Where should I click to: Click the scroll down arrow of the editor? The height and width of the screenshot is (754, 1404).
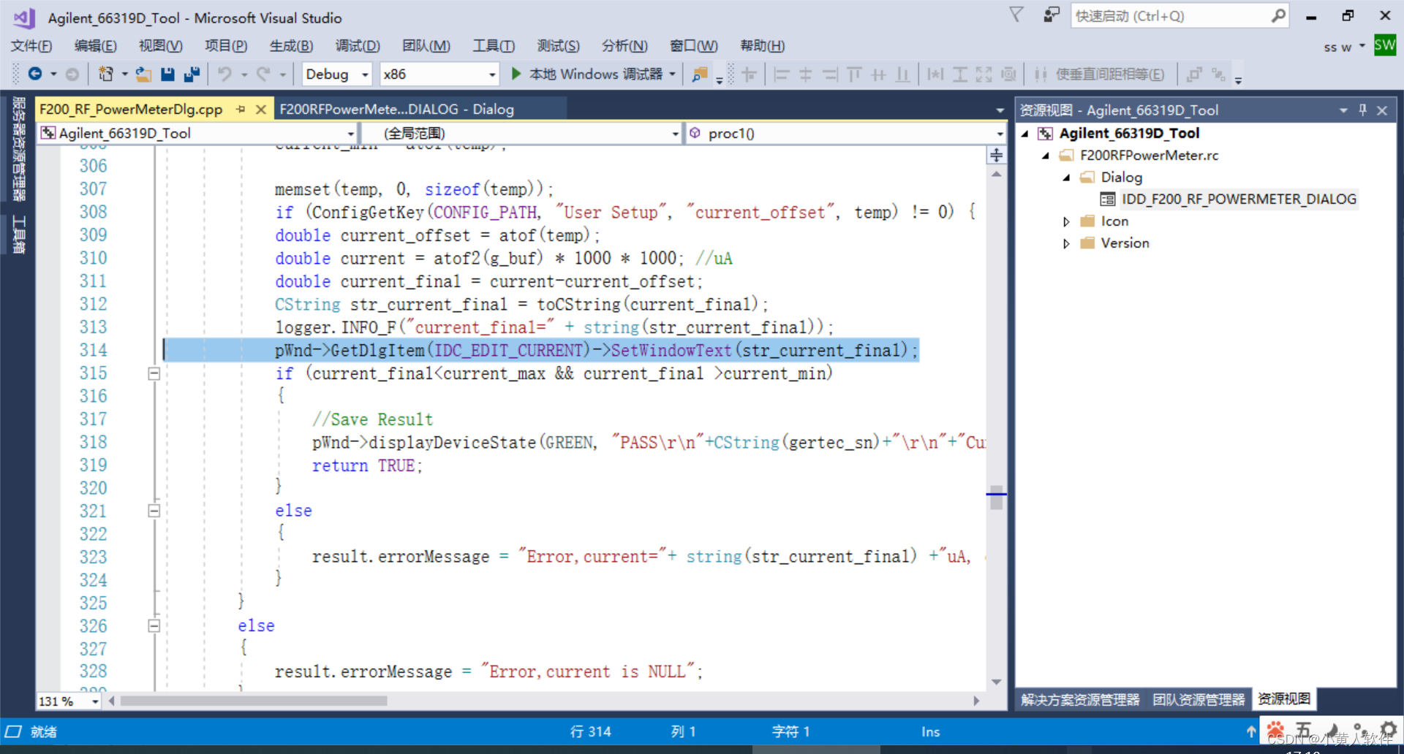click(996, 682)
